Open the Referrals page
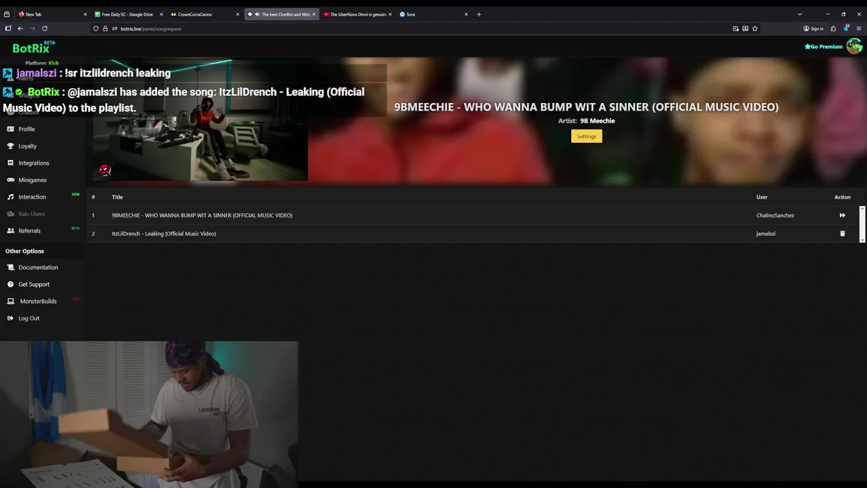Screen dimensions: 867x488 (29, 230)
